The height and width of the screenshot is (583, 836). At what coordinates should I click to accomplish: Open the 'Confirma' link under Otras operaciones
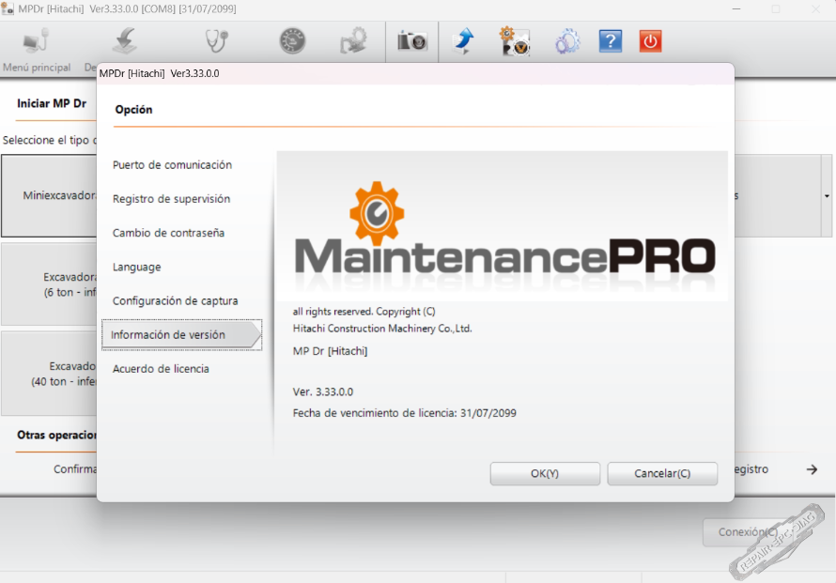(75, 469)
